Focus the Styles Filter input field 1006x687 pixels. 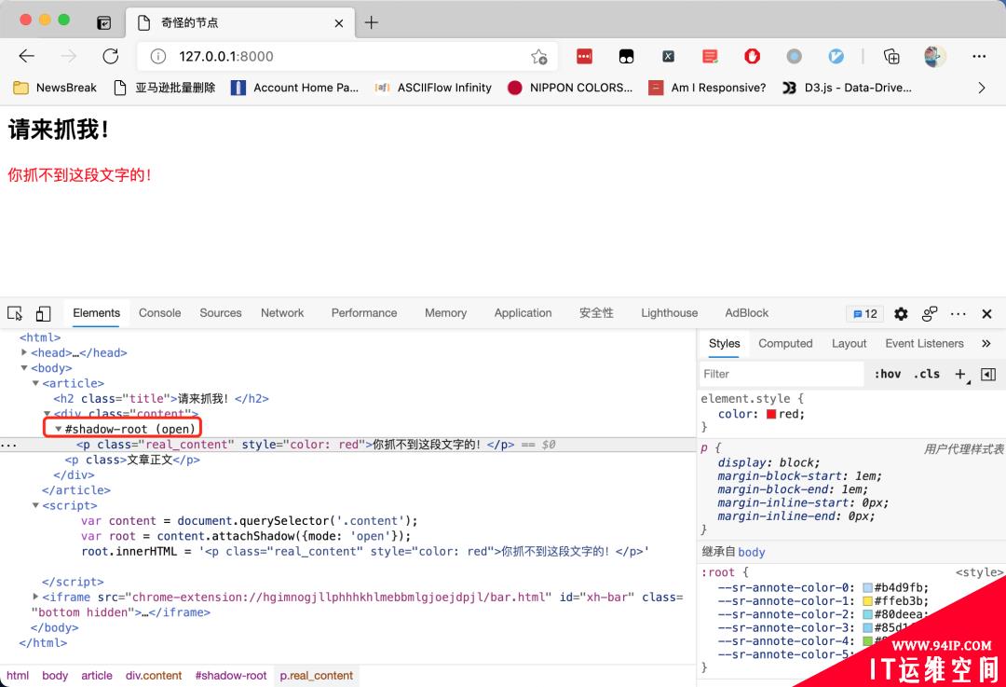pyautogui.click(x=782, y=375)
